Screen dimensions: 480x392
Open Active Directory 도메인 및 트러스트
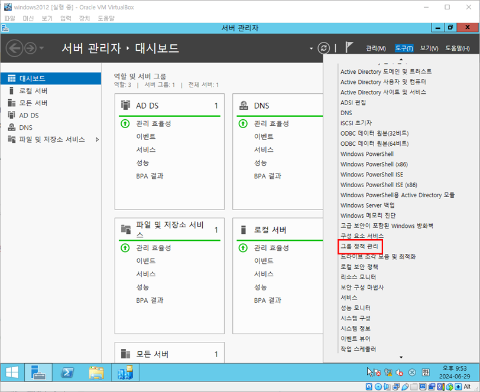coord(386,71)
